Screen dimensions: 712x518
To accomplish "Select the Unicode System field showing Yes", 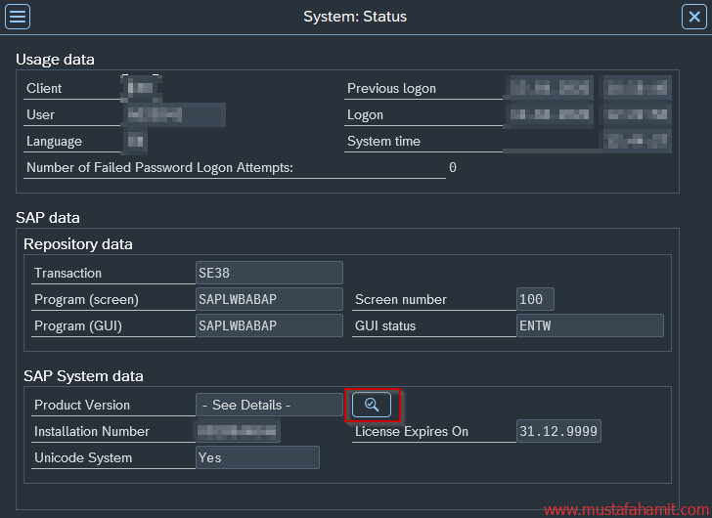I will click(x=257, y=457).
